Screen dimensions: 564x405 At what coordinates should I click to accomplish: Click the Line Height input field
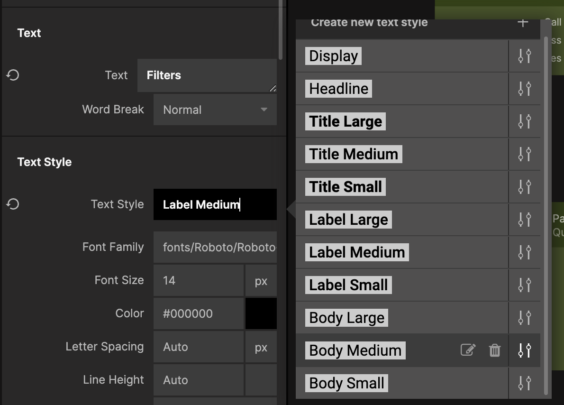[198, 380]
